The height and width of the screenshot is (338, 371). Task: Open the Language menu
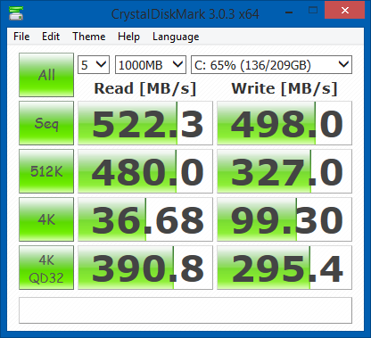pos(176,37)
